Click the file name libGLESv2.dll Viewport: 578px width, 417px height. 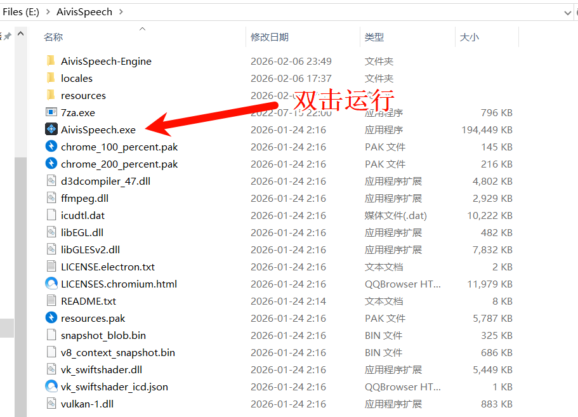[x=90, y=249]
